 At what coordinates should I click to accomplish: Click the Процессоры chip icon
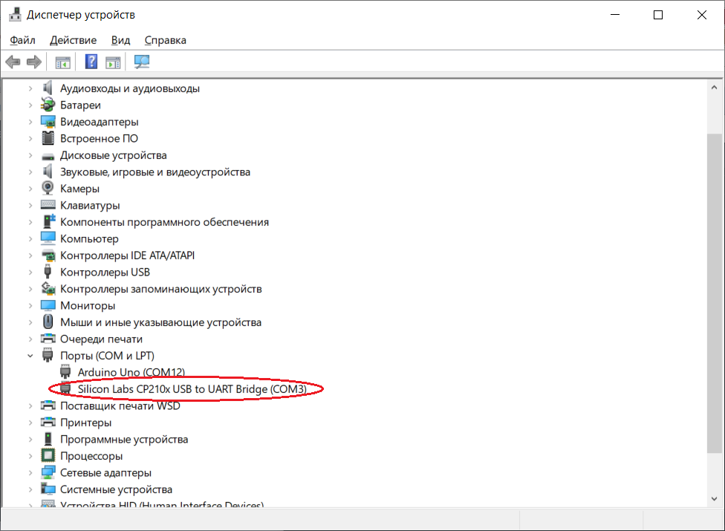48,456
